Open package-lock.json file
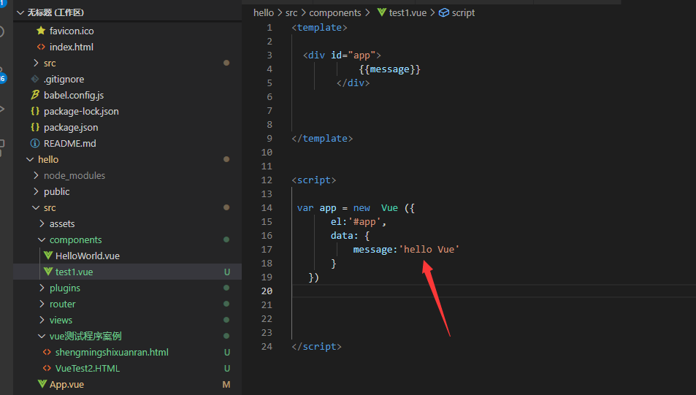The image size is (696, 395). click(81, 112)
